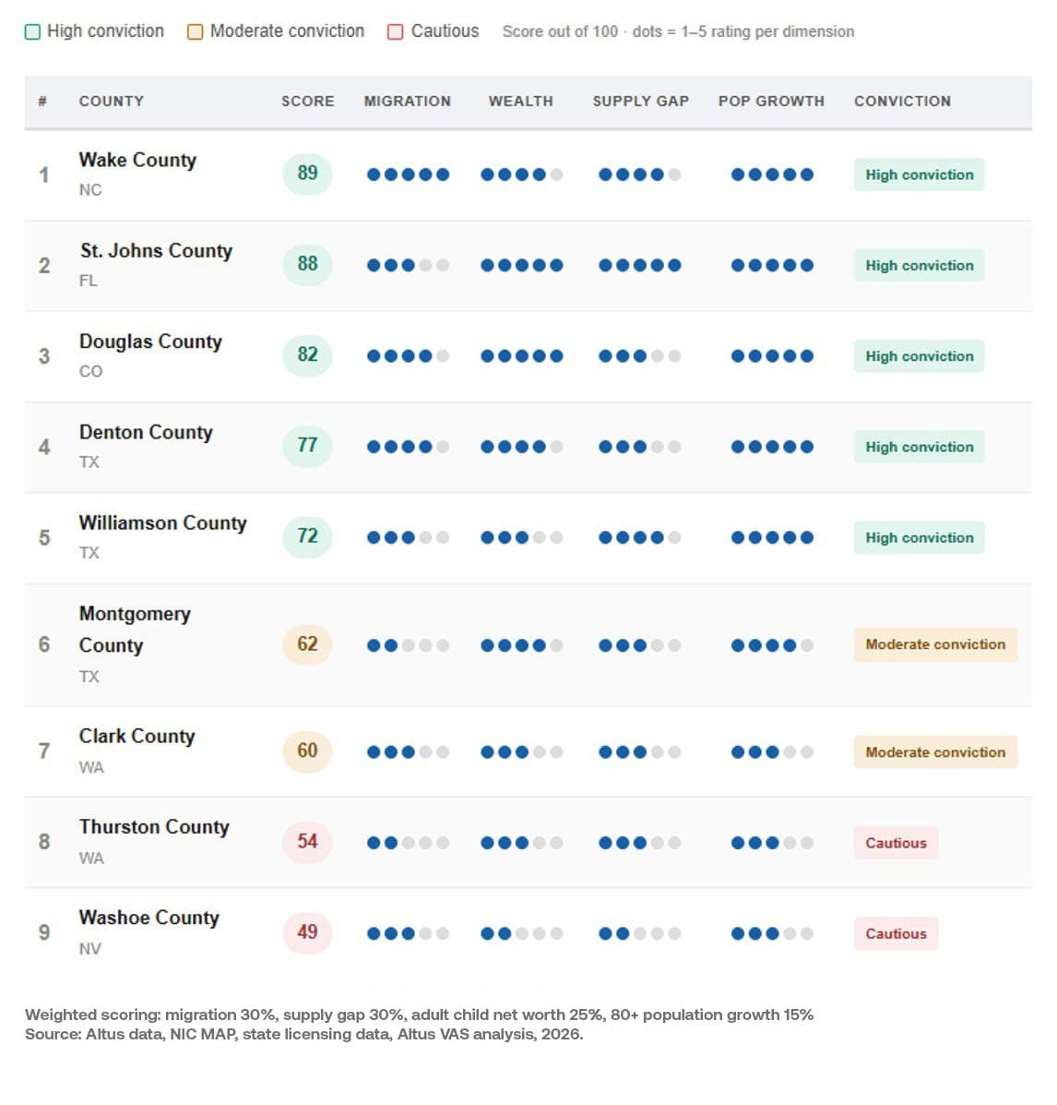Select Montgomery County's 62 score badge
Screen dimensions: 1057x1105
(307, 644)
